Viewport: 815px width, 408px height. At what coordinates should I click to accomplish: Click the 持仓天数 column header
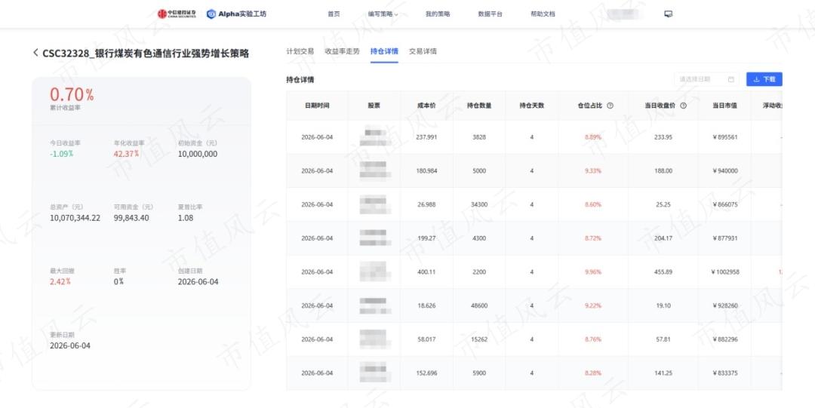532,106
